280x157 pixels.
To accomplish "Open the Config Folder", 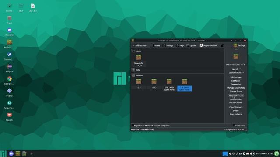I will coord(236,99).
